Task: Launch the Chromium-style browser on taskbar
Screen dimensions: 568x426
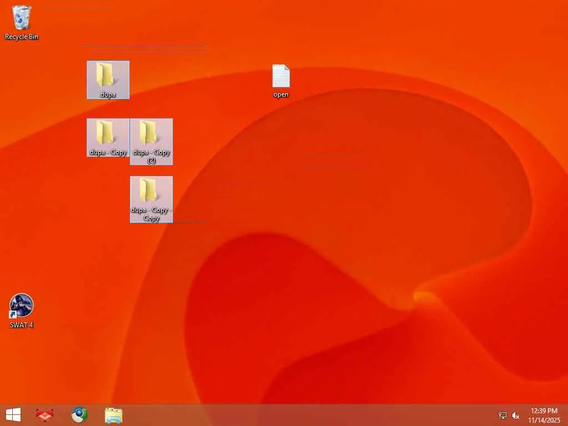Action: (x=79, y=415)
